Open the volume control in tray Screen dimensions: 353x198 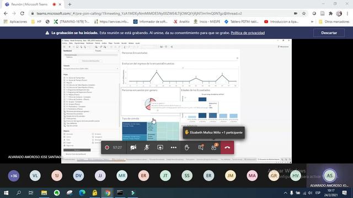(x=310, y=193)
